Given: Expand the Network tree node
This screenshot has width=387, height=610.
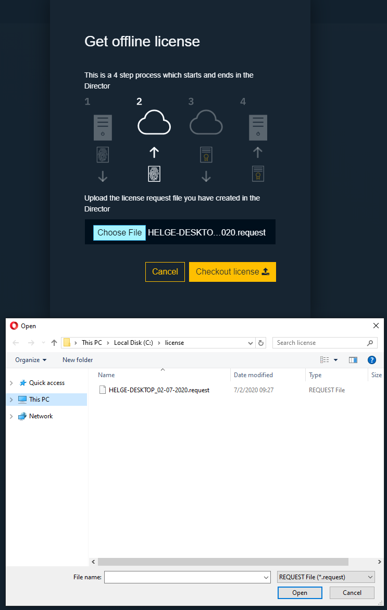Looking at the screenshot, I should point(11,416).
